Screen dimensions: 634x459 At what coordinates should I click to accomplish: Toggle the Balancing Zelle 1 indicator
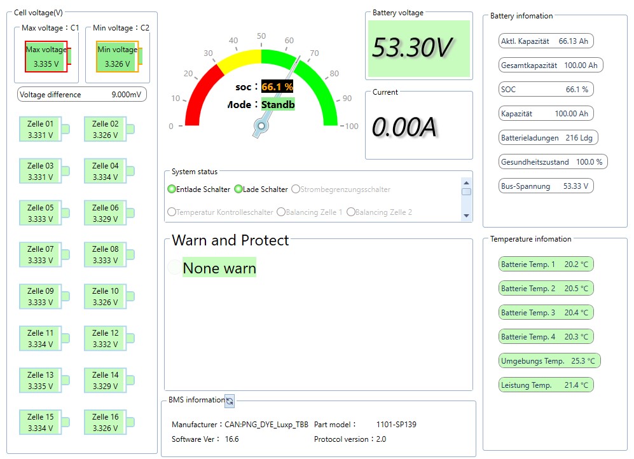(x=281, y=212)
